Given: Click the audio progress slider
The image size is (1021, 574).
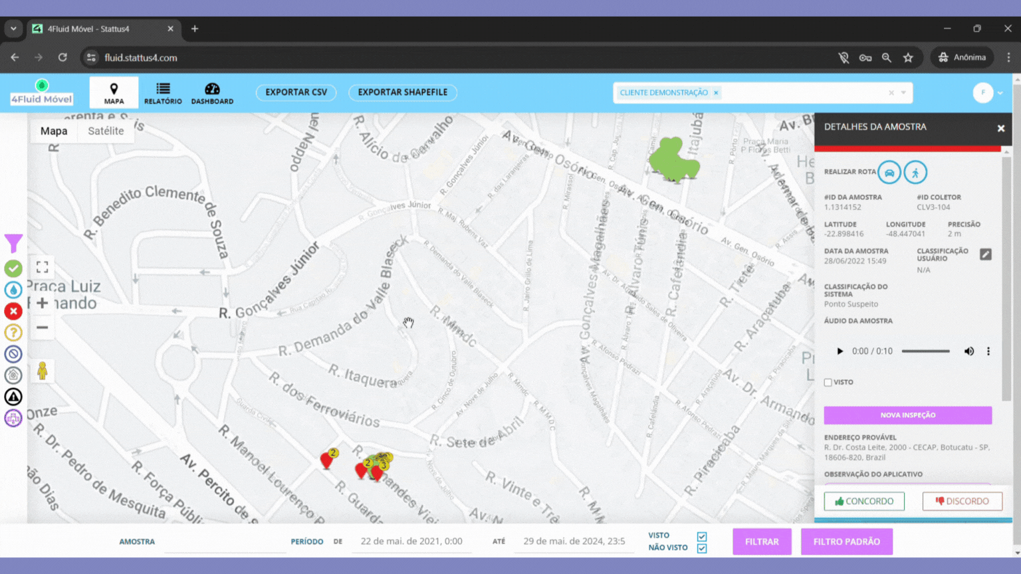Looking at the screenshot, I should pos(925,351).
